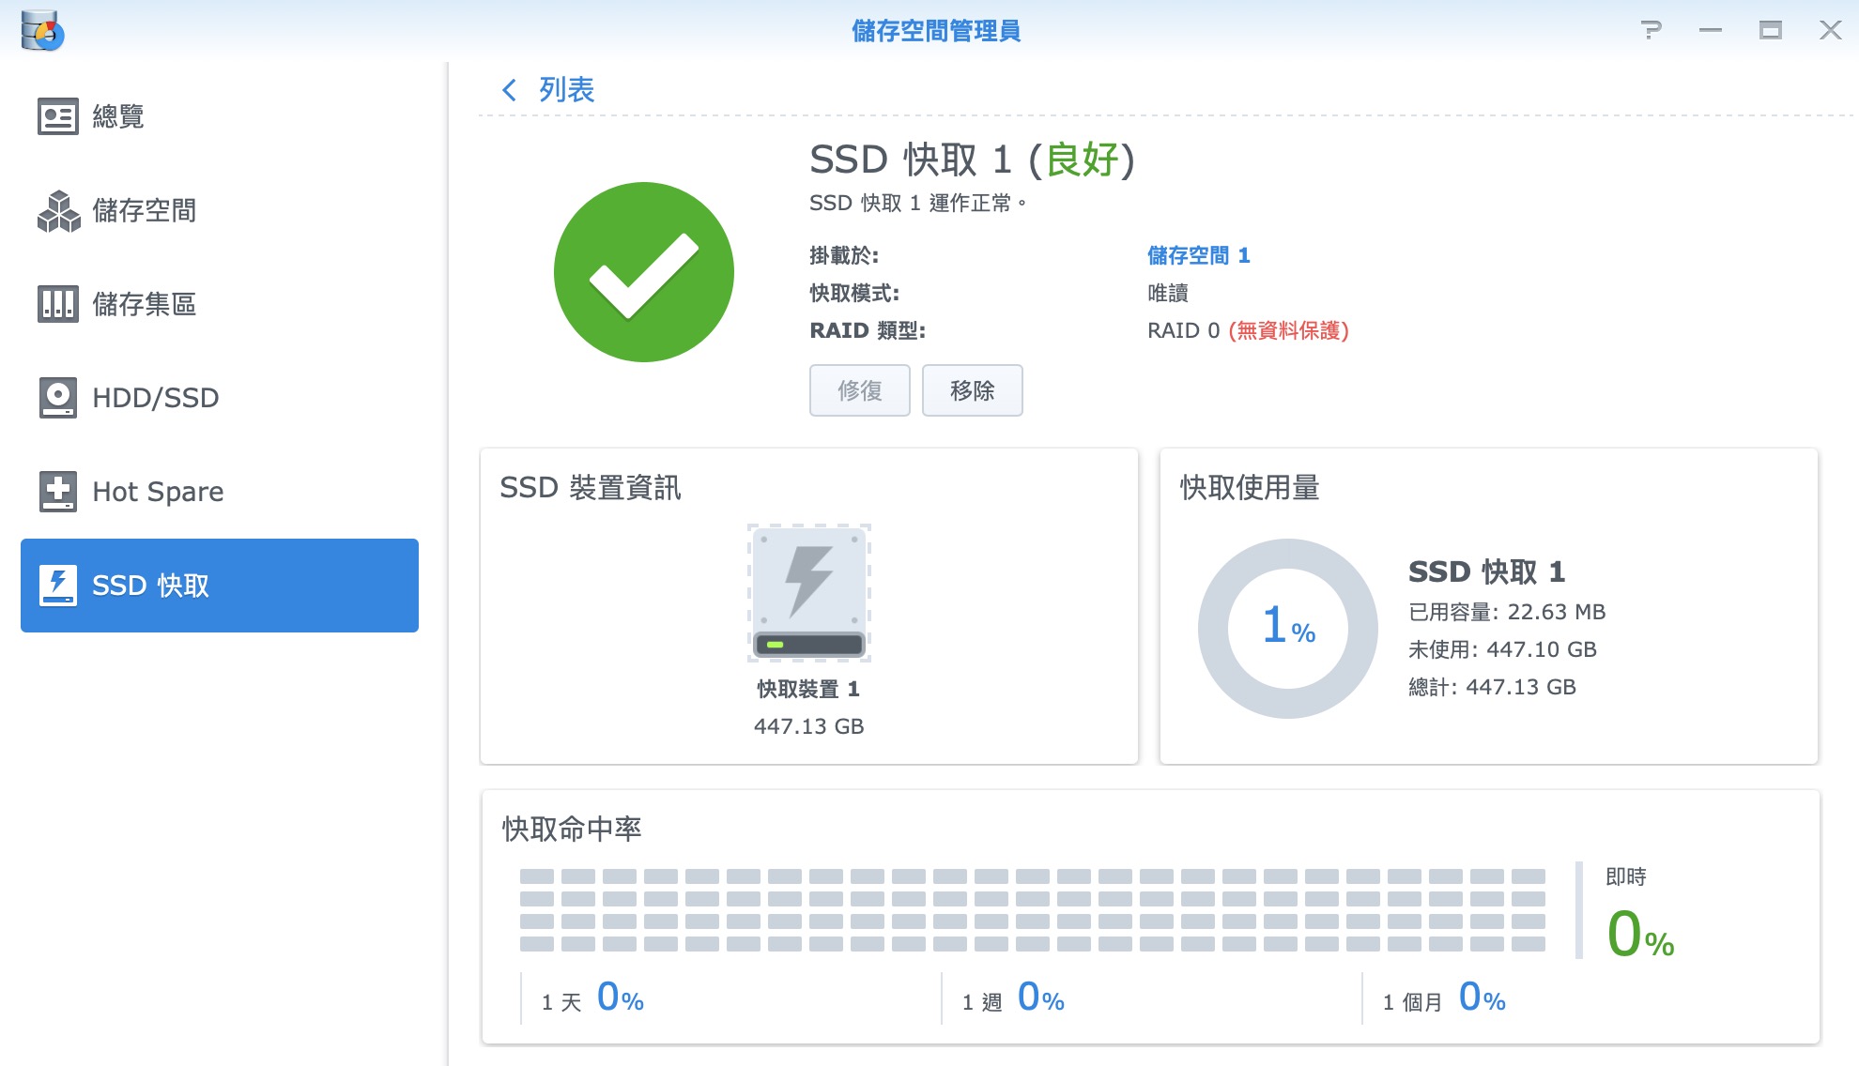This screenshot has height=1066, width=1859.
Task: Click the green healthy status checkmark
Action: coord(644,272)
